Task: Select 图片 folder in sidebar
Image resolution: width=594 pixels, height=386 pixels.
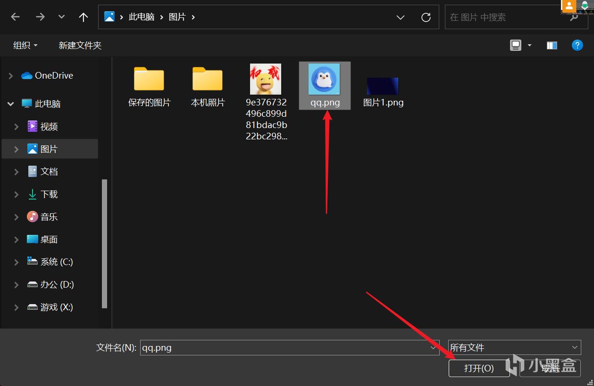Action: point(42,149)
